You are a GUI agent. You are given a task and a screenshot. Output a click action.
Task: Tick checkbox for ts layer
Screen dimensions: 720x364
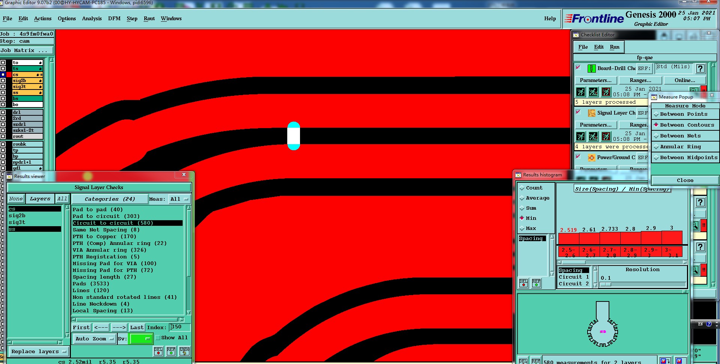[3, 69]
